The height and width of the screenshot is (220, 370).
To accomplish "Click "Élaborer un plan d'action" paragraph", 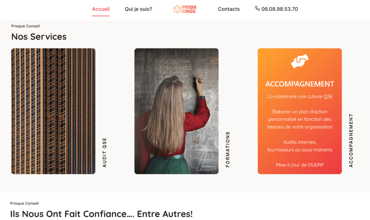I will tap(300, 119).
